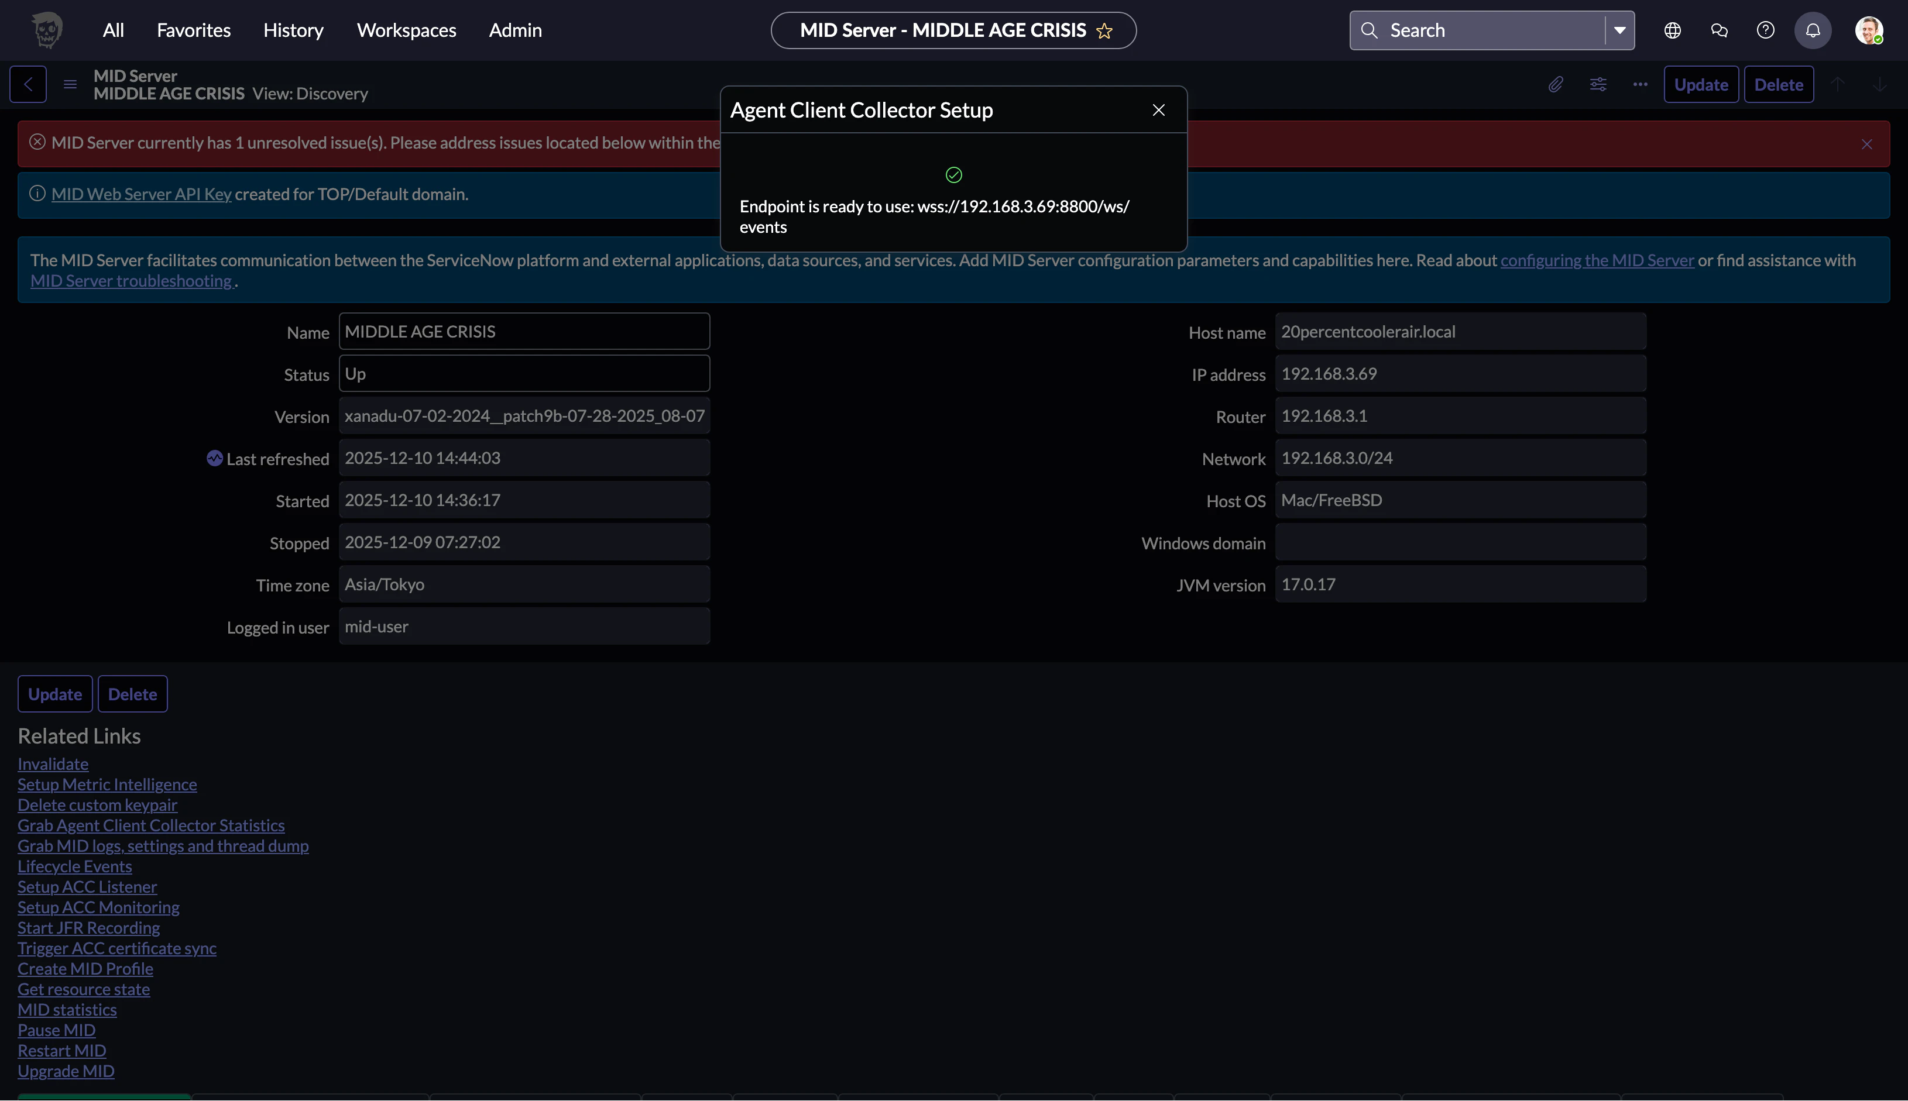Click Grab Agent Client Collector Statistics
The height and width of the screenshot is (1101, 1908).
152,825
